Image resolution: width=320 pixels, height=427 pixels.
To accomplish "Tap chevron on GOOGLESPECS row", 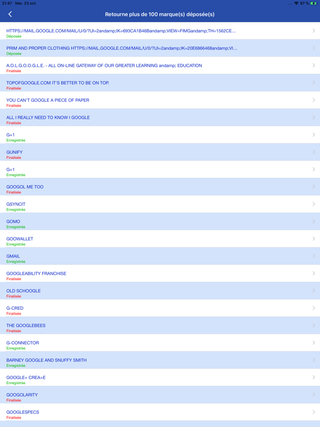I will click(314, 412).
